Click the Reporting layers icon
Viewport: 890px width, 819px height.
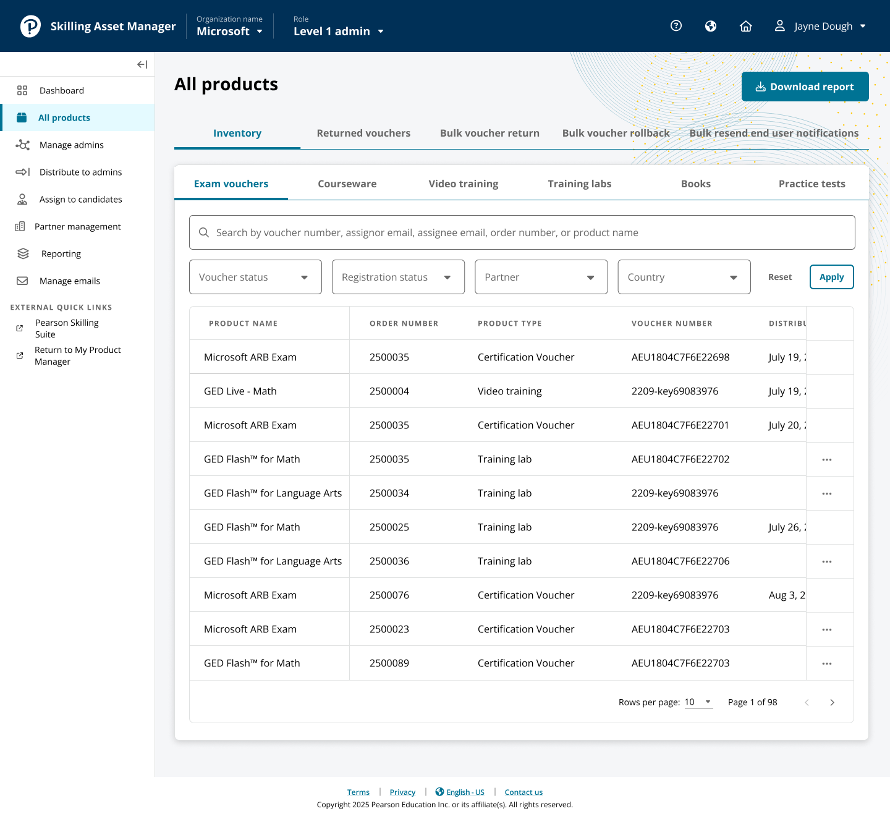point(23,253)
